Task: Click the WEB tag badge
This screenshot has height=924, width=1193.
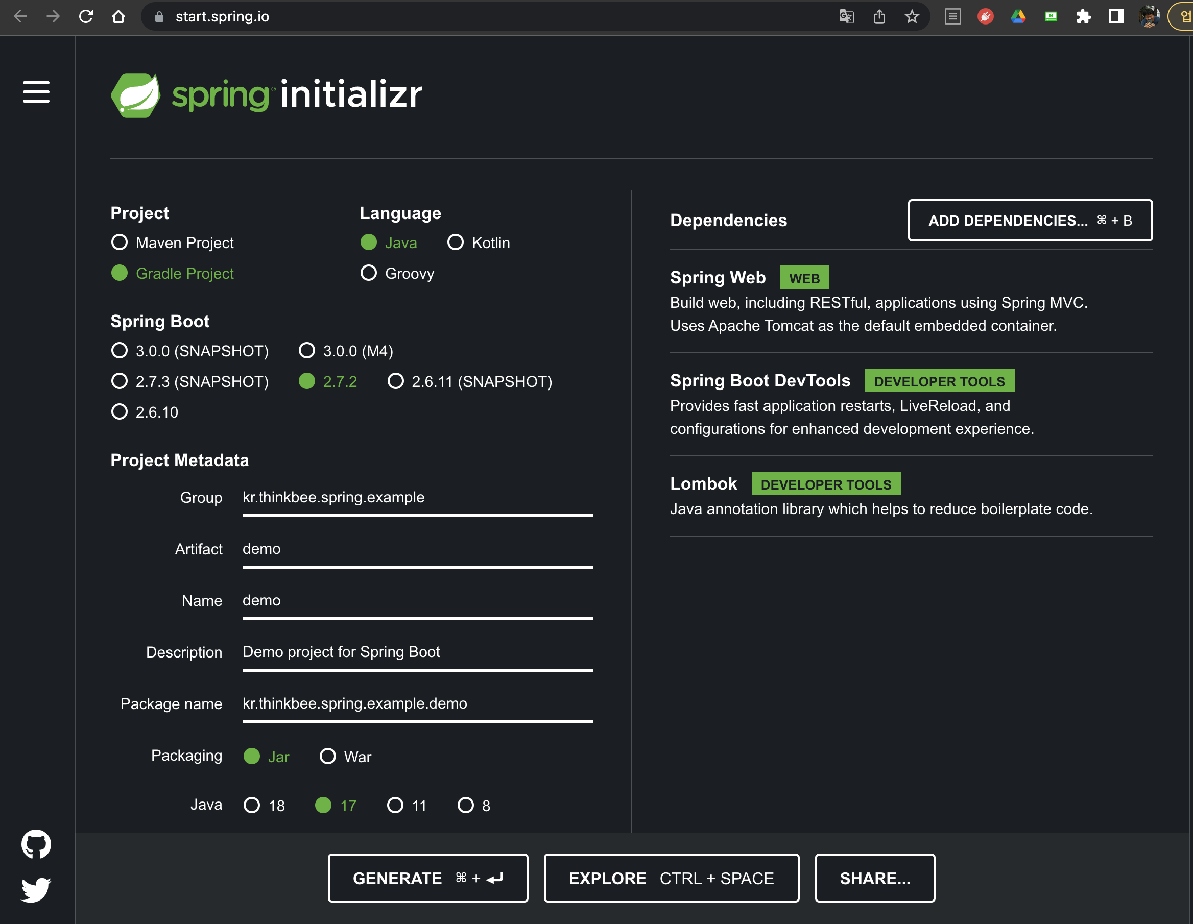Action: pos(804,278)
